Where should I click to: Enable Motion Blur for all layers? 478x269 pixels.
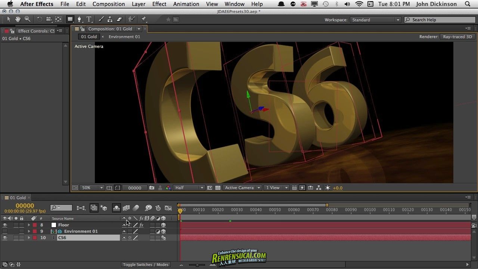pos(136,208)
